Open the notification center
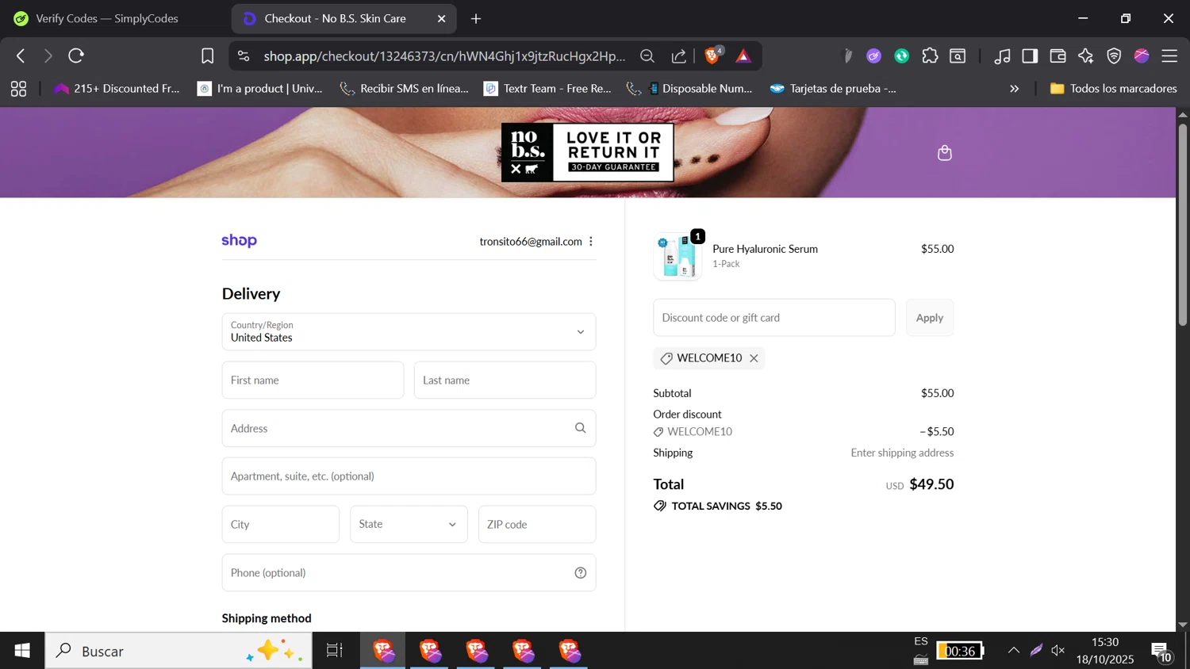1190x669 pixels. (x=1161, y=652)
